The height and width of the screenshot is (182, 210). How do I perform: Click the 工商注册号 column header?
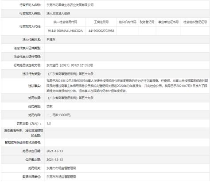101,22
